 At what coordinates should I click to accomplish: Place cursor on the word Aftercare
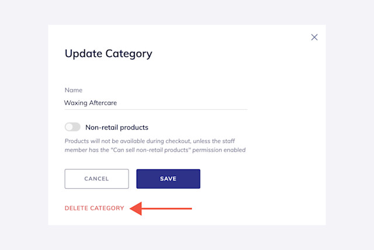coord(103,103)
